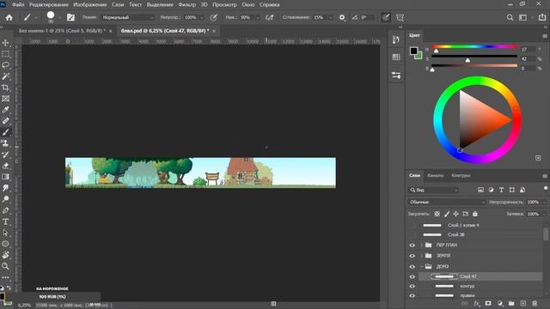Hide the ЗЕМЛЯ group
The image size is (550, 309).
point(412,256)
